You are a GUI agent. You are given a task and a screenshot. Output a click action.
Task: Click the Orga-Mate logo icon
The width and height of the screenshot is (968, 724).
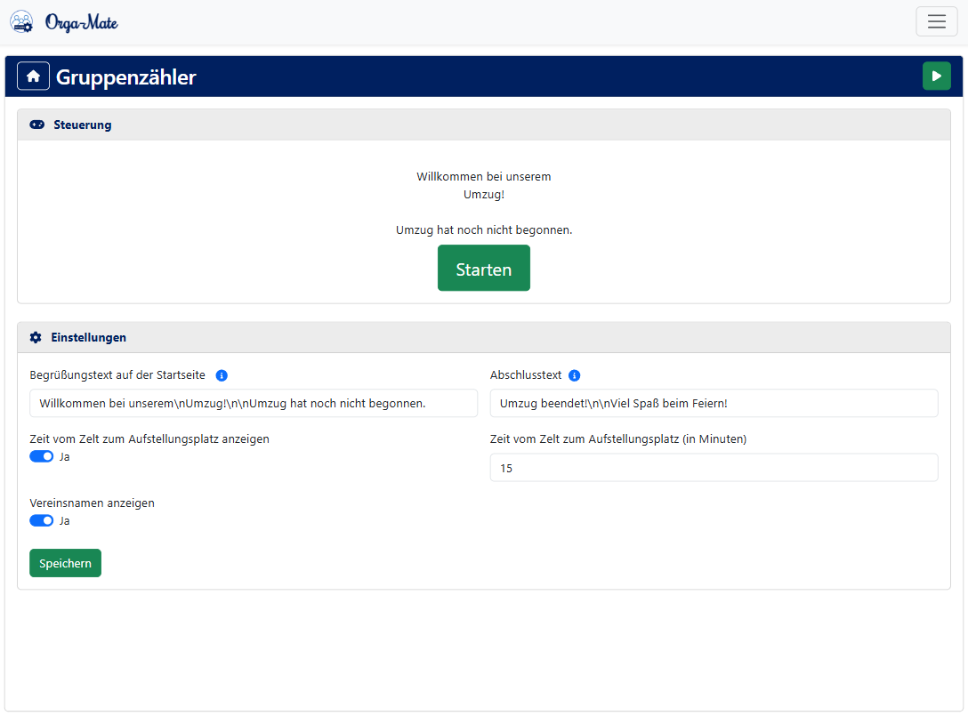coord(21,21)
